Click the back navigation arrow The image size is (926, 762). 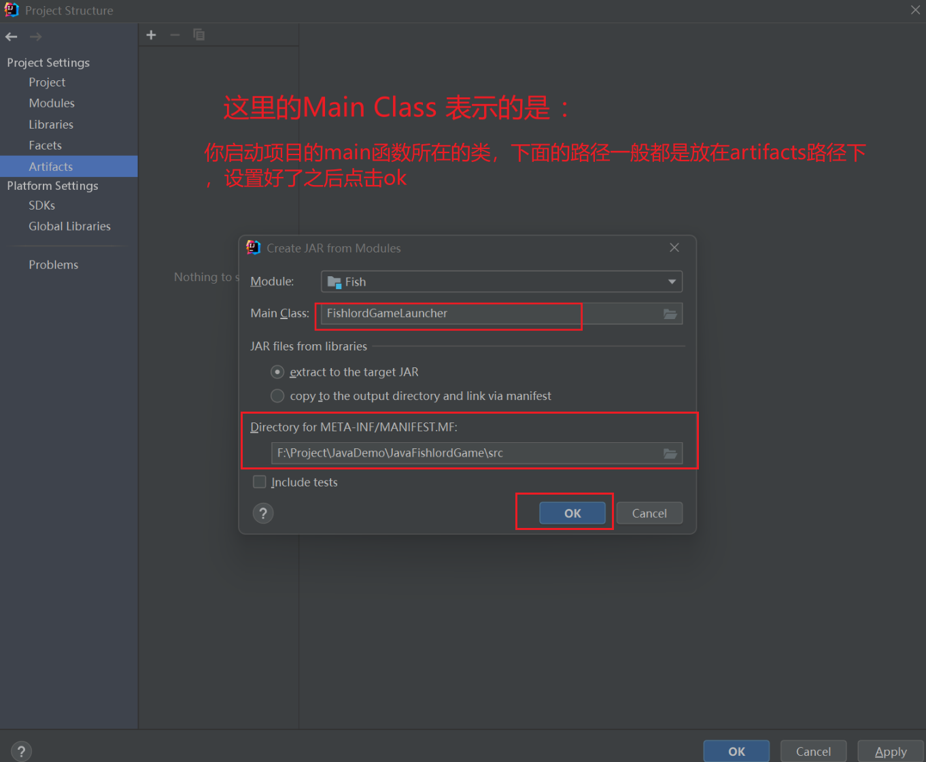pyautogui.click(x=12, y=37)
